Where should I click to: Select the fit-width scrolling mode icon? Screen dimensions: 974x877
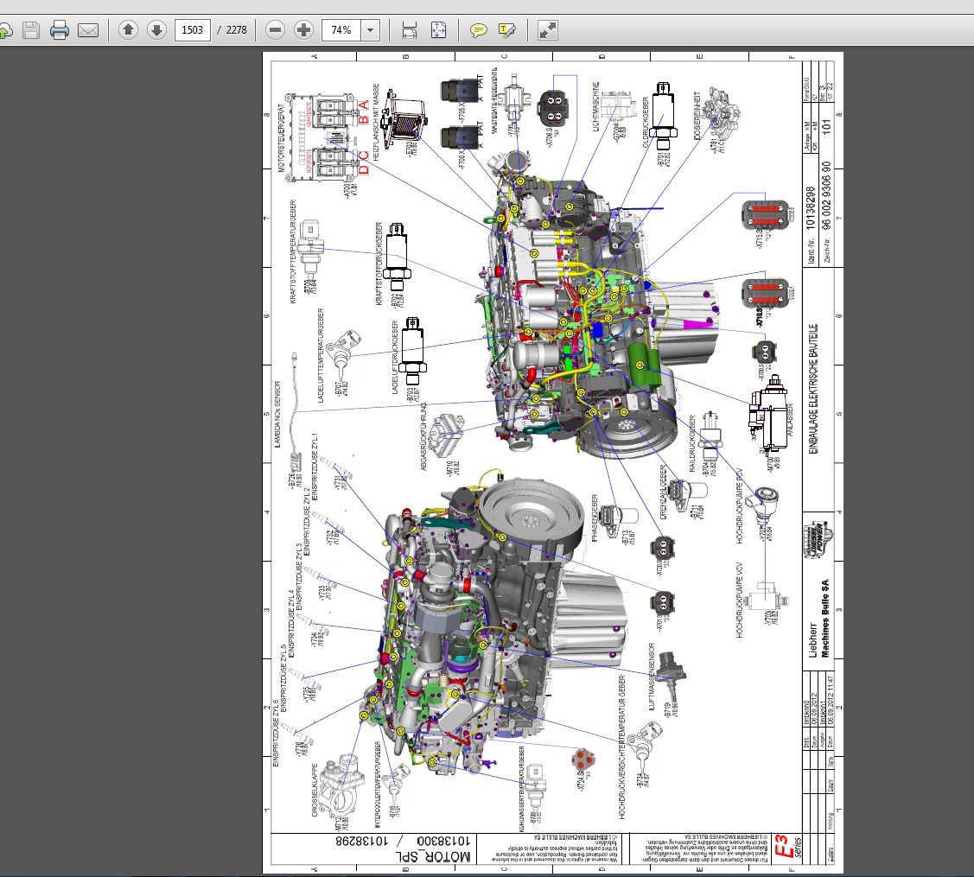(x=410, y=30)
